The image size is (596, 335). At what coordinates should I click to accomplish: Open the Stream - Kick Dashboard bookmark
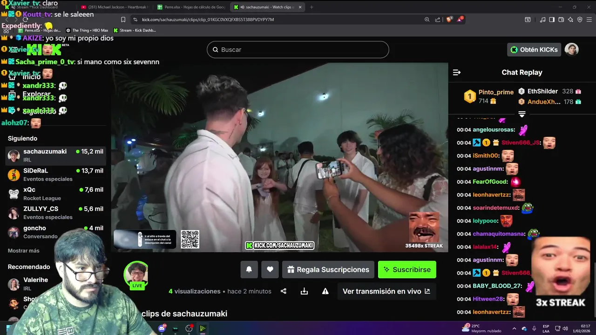135,30
